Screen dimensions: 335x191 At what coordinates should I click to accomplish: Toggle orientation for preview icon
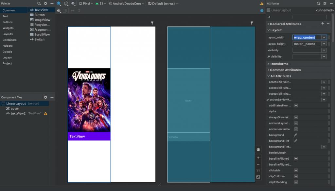tap(66, 4)
